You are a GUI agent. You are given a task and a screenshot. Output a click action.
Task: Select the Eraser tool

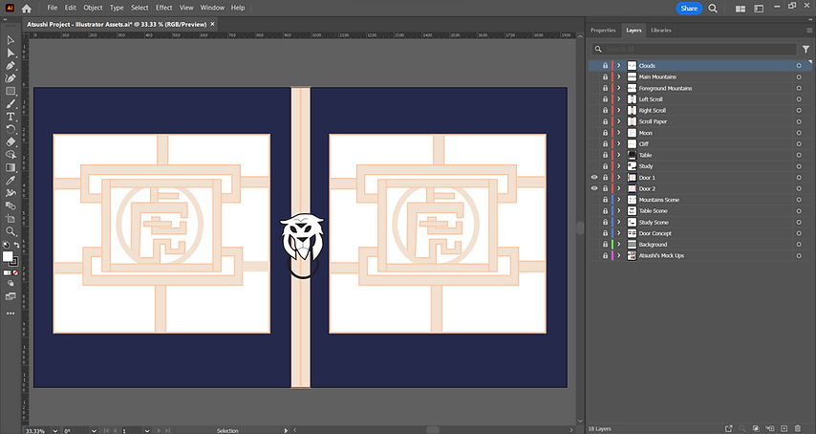point(11,141)
